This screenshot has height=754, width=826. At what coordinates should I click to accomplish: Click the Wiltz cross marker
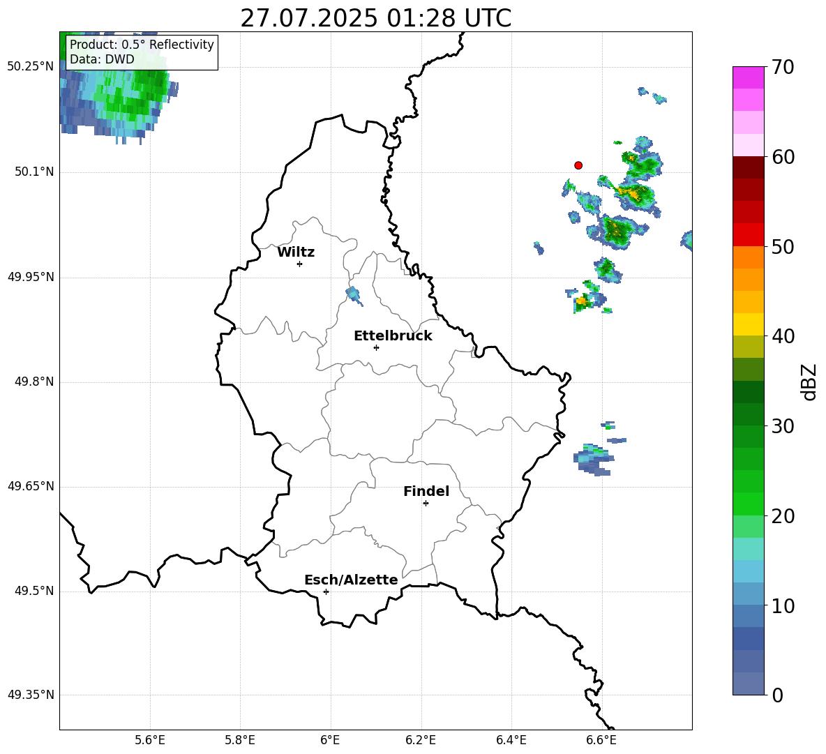(299, 264)
